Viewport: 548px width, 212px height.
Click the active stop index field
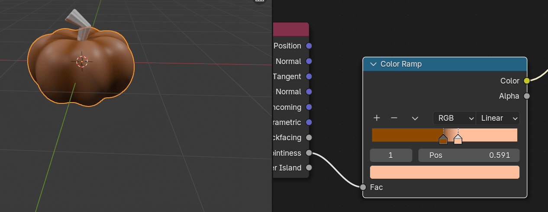coord(391,155)
